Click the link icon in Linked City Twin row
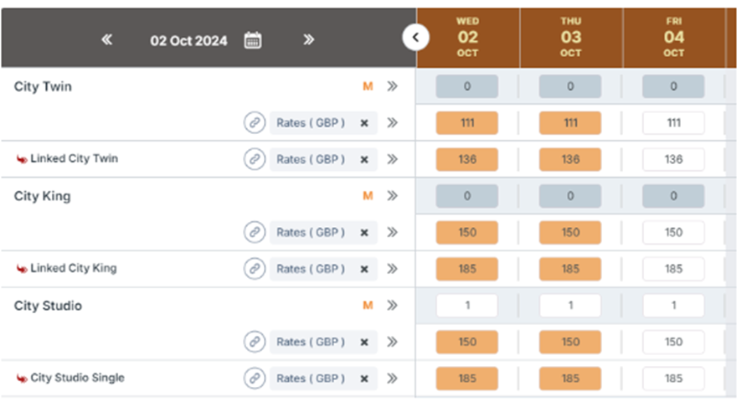 (255, 159)
